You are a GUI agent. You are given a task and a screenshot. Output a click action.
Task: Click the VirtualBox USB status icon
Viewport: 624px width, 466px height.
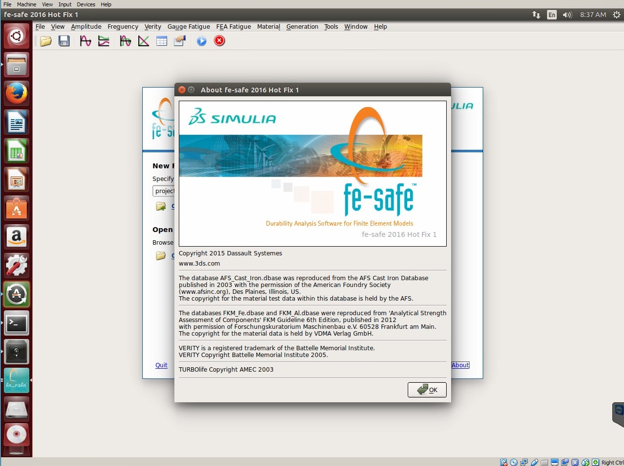point(534,462)
